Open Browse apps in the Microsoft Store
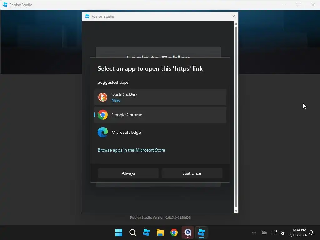This screenshot has width=320, height=240. [132, 150]
